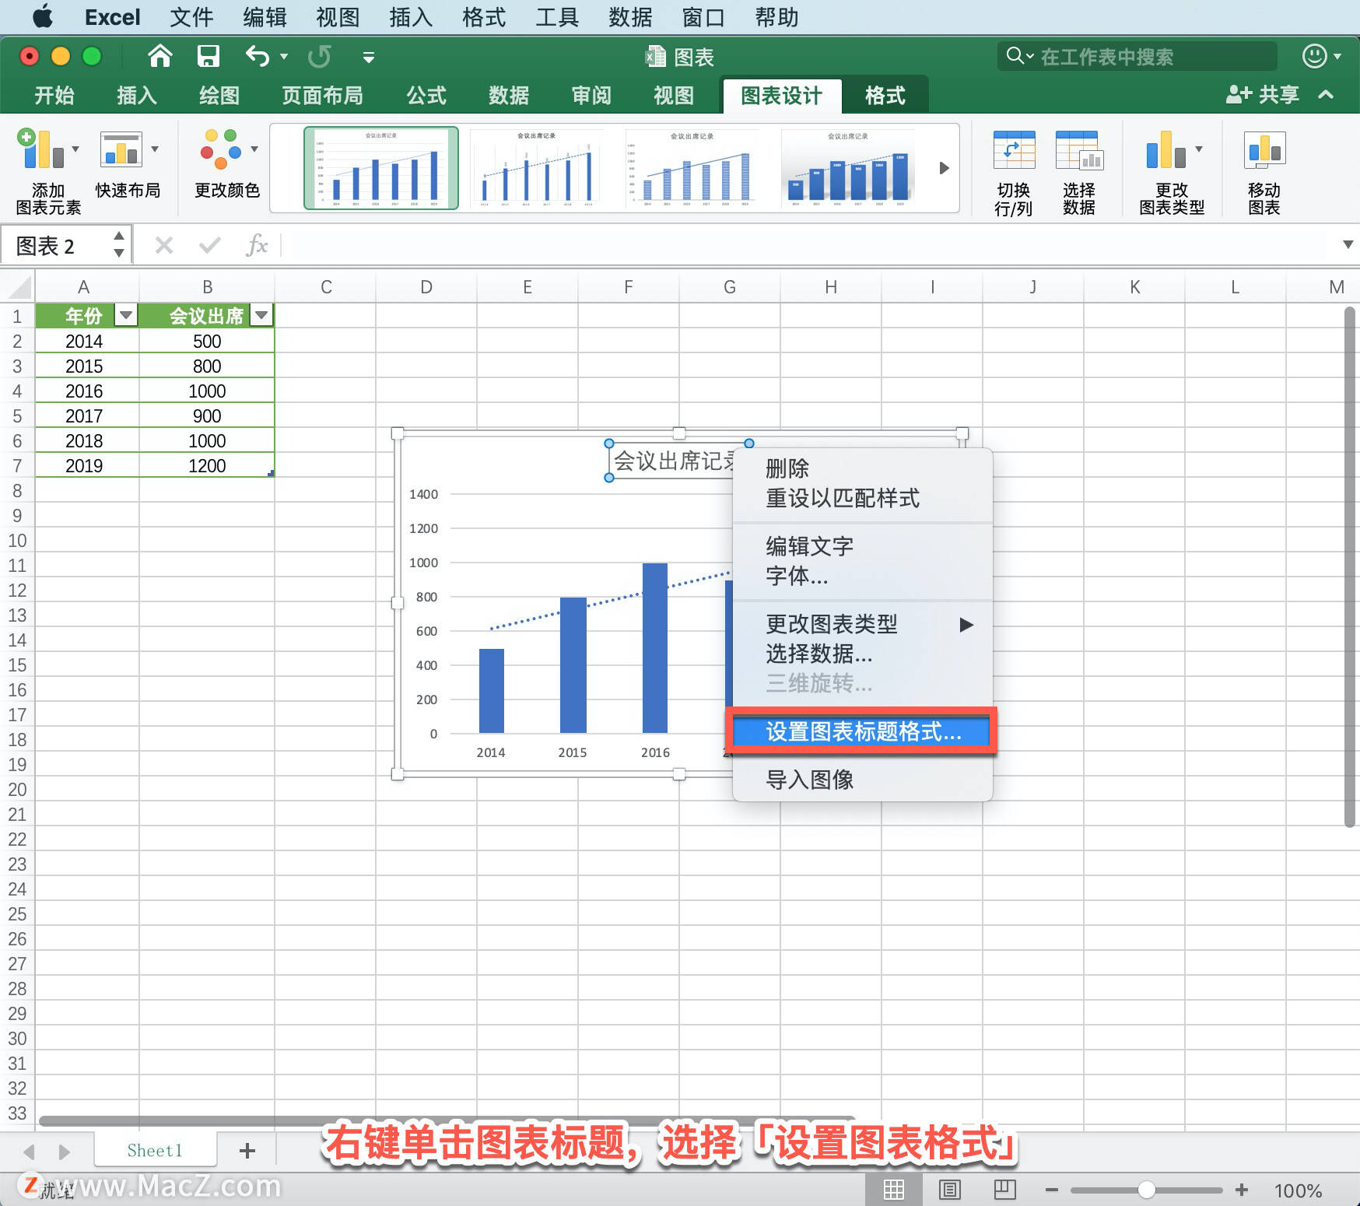Collapse the ribbon with the chevron
The image size is (1360, 1206).
1325,94
